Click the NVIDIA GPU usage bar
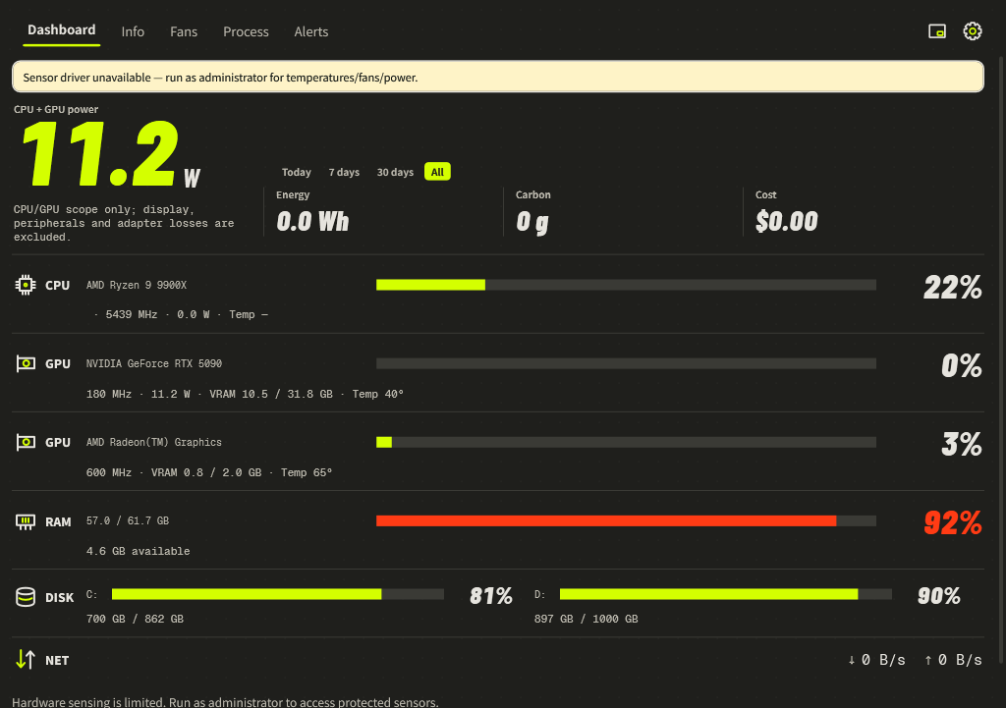Image resolution: width=1006 pixels, height=708 pixels. pyautogui.click(x=626, y=363)
